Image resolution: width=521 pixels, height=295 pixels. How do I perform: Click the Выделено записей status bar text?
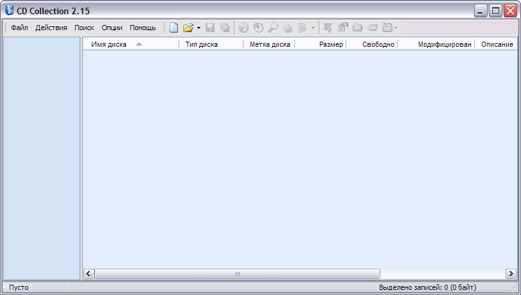[x=428, y=287]
